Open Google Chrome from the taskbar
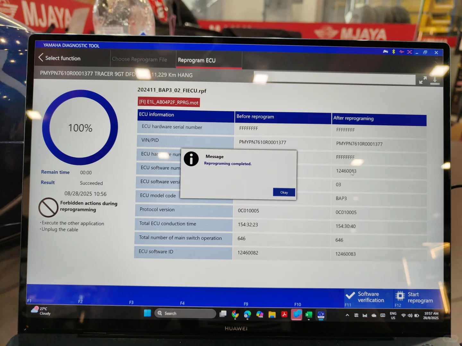 (x=235, y=314)
